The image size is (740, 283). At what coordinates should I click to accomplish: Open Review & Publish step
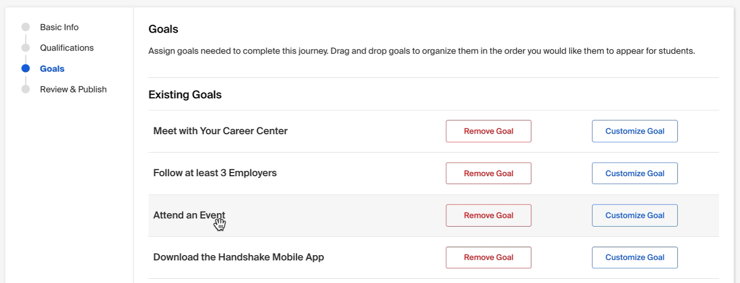click(73, 89)
